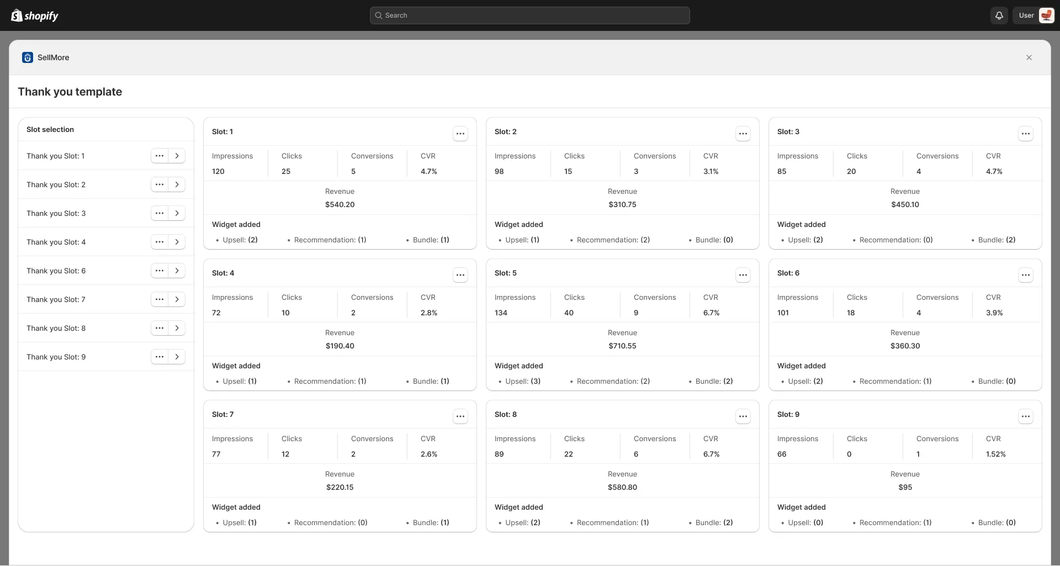Click the Shopify logo
Viewport: 1060px width, 566px height.
pos(35,15)
